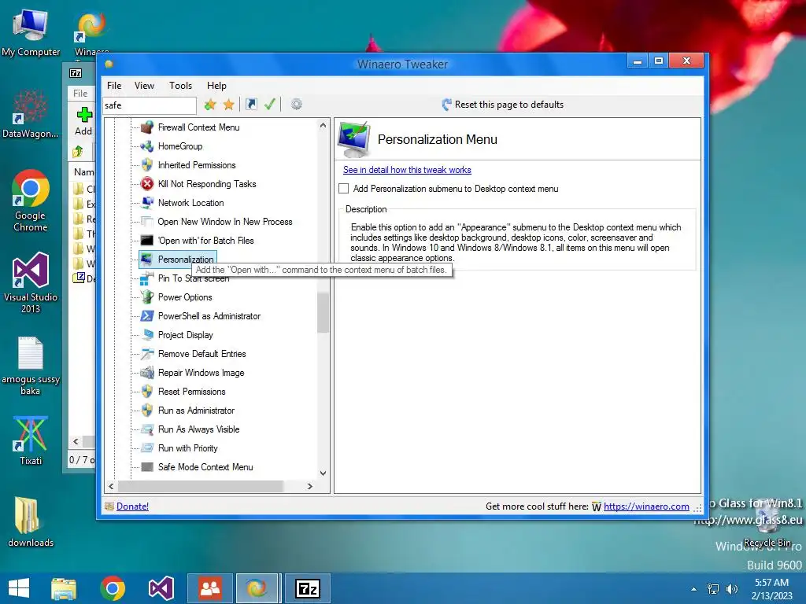806x604 pixels.
Task: Click the create shortcut toolbar icon
Action: tap(251, 105)
